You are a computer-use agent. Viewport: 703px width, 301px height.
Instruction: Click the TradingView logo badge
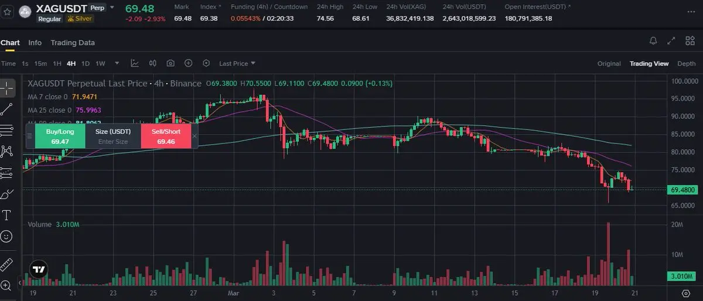pyautogui.click(x=39, y=270)
